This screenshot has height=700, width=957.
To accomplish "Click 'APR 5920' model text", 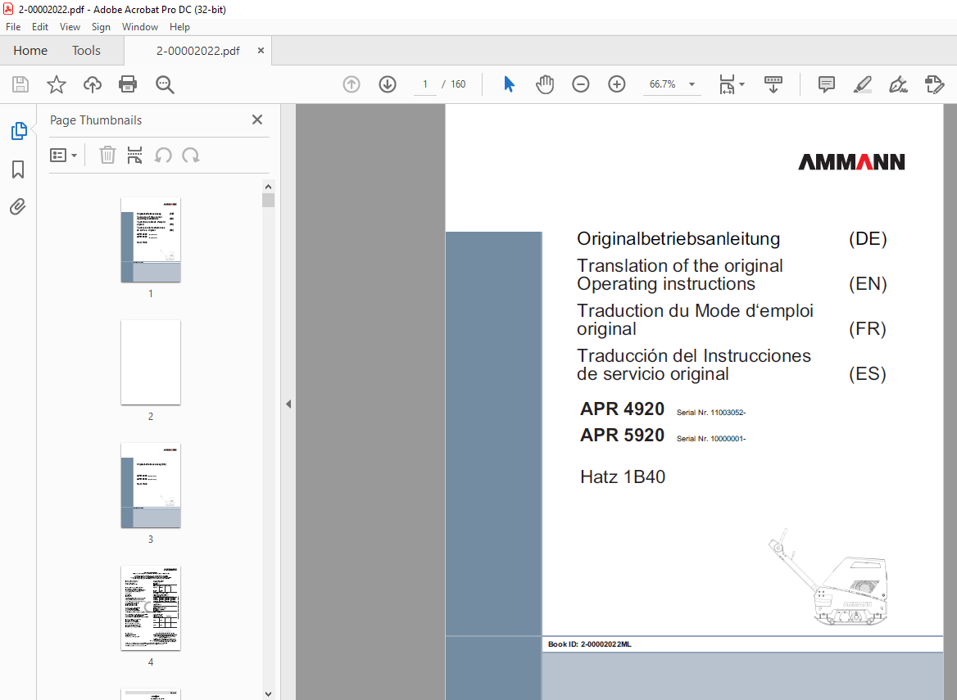I will [x=622, y=435].
